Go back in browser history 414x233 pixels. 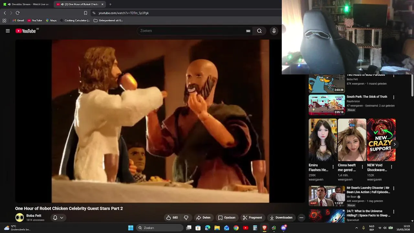tap(5, 13)
